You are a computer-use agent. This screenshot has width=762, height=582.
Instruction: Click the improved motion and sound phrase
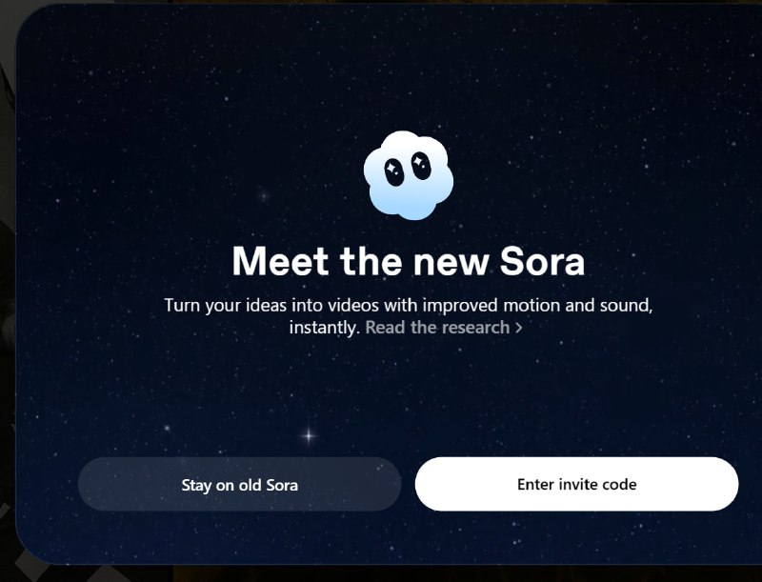(x=537, y=306)
